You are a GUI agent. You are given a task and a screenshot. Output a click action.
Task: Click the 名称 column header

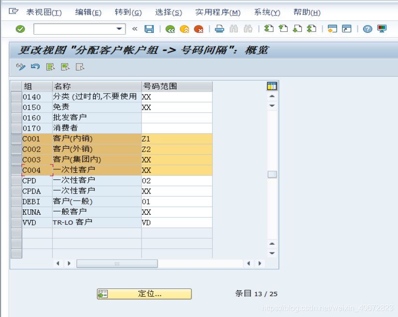pyautogui.click(x=97, y=86)
